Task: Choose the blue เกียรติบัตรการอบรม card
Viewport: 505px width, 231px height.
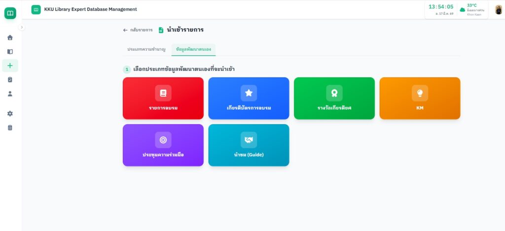Action: point(249,98)
